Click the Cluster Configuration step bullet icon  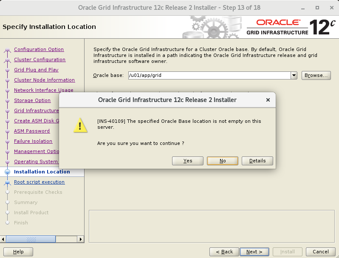8,60
